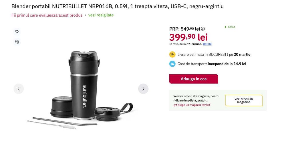Click the swap arrows favorite store icon
This screenshot has height=148, width=286.
[175, 105]
